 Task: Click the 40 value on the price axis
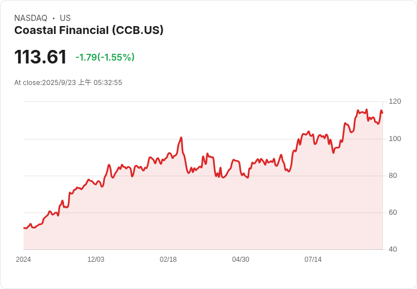point(393,249)
